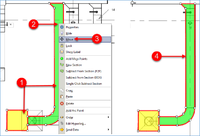This screenshot has height=136, width=200.
Task: Select Show Label menu entry
Action: pos(73,52)
